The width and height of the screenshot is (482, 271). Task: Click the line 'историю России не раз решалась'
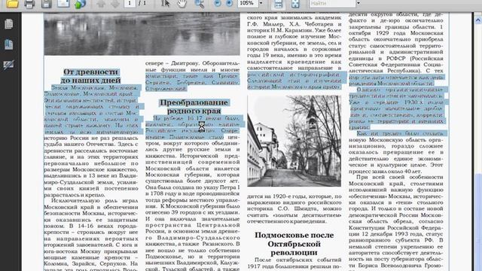pyautogui.click(x=91, y=138)
